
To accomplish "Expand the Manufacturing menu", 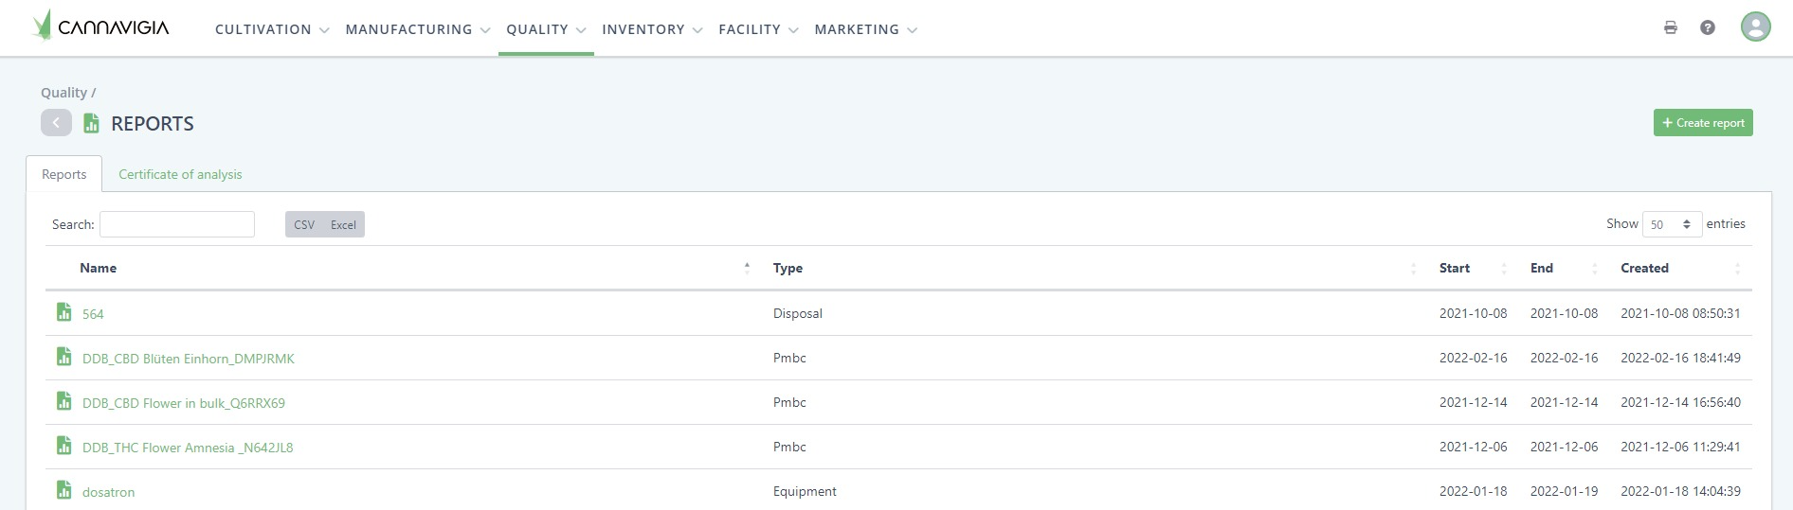I will (417, 29).
